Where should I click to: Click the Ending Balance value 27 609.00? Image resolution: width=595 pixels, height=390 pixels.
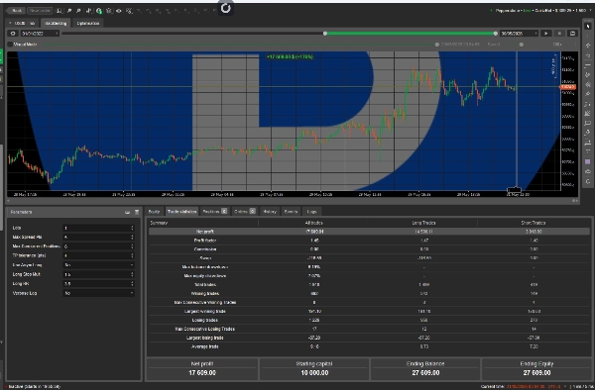[x=425, y=373]
